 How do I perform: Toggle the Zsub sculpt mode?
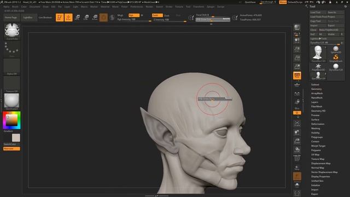pyautogui.click(x=167, y=15)
